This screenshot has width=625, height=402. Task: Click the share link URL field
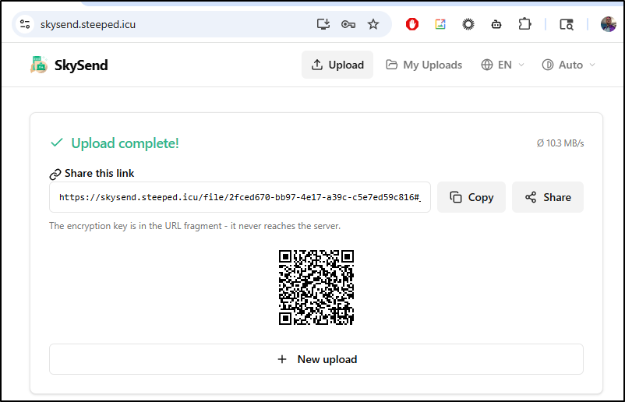click(x=240, y=197)
